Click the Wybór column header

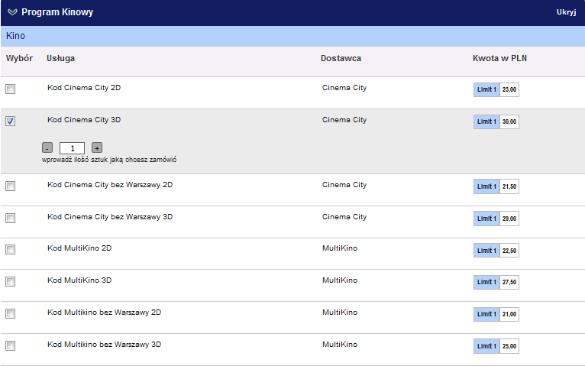pos(19,58)
